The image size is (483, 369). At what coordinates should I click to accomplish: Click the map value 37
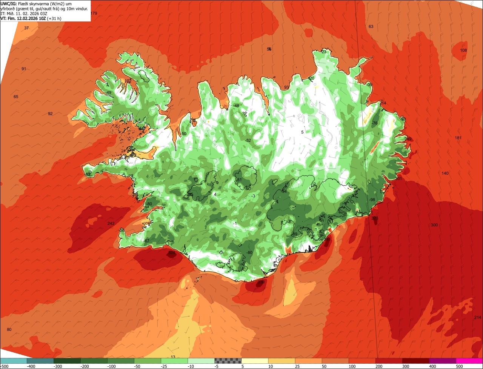click(x=26, y=28)
